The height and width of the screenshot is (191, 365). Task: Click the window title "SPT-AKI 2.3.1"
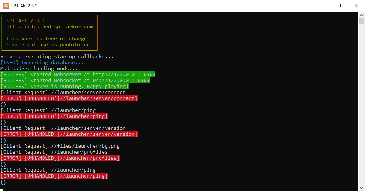coord(24,6)
